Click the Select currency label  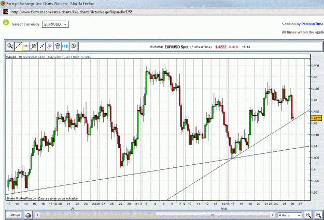click(x=25, y=24)
